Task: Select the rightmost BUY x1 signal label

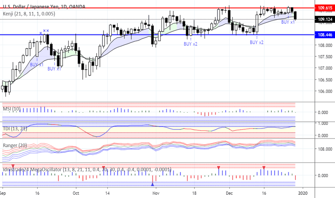Action: 288,22
